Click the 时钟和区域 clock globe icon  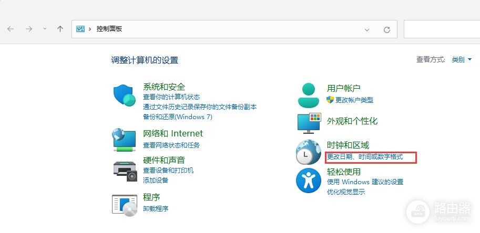(308, 152)
